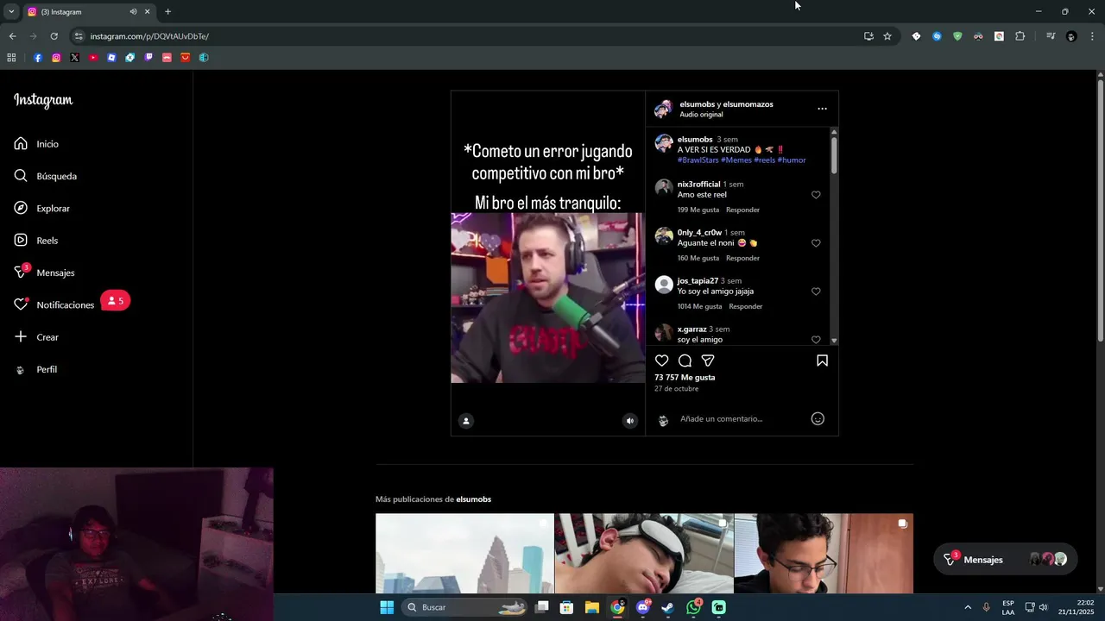Go back in browser history
This screenshot has height=621, width=1105.
[12, 36]
